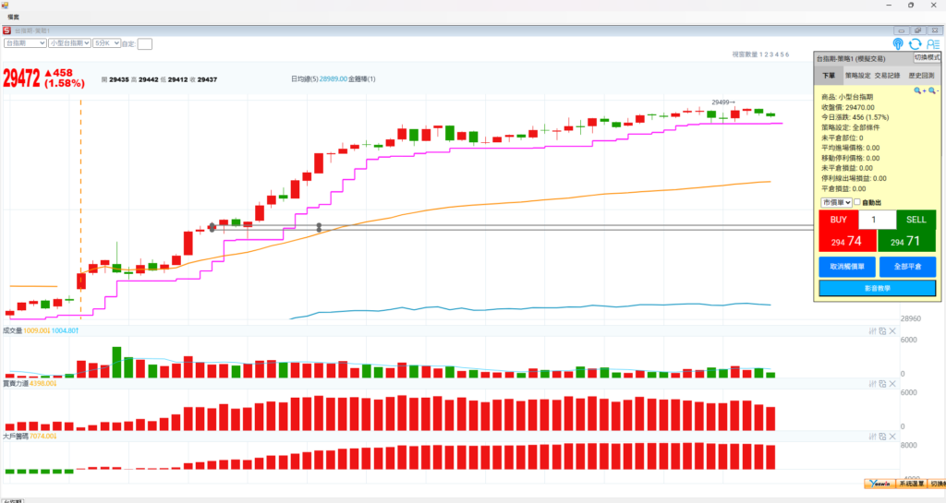
Task: Open the 歷史回測 tab
Action: click(x=921, y=76)
